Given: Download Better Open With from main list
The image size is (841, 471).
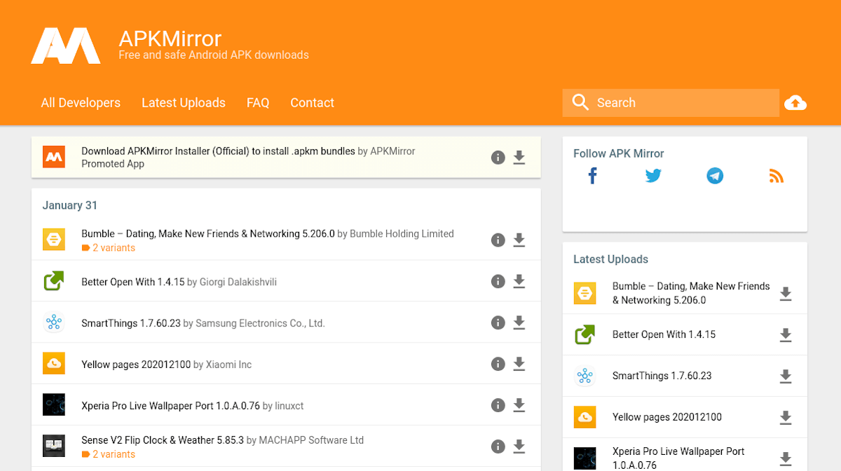Looking at the screenshot, I should 519,282.
